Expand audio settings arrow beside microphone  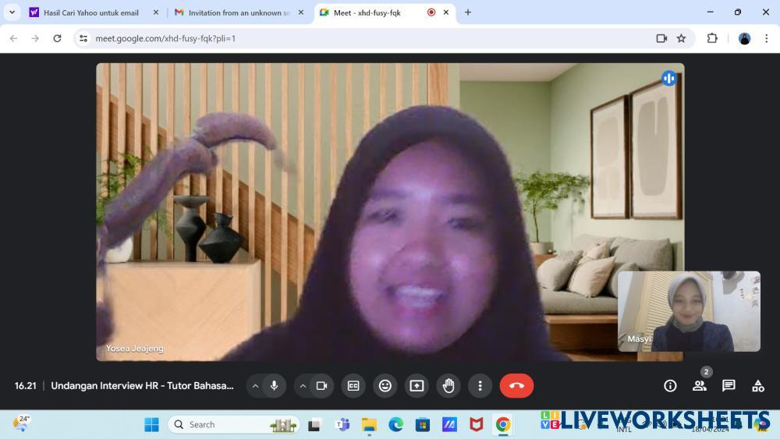[x=255, y=386]
